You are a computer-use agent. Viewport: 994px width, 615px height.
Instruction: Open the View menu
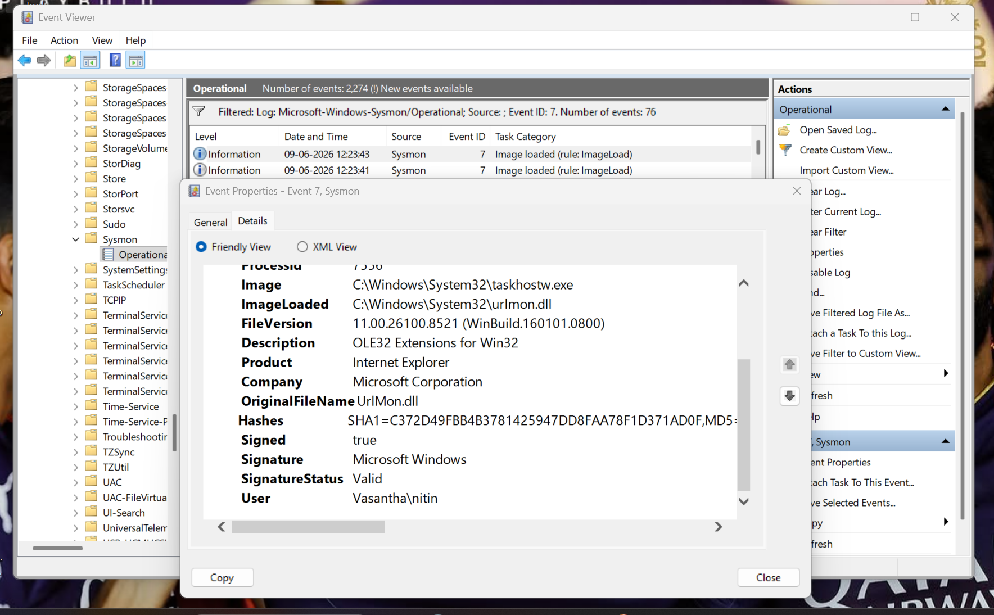pyautogui.click(x=102, y=40)
